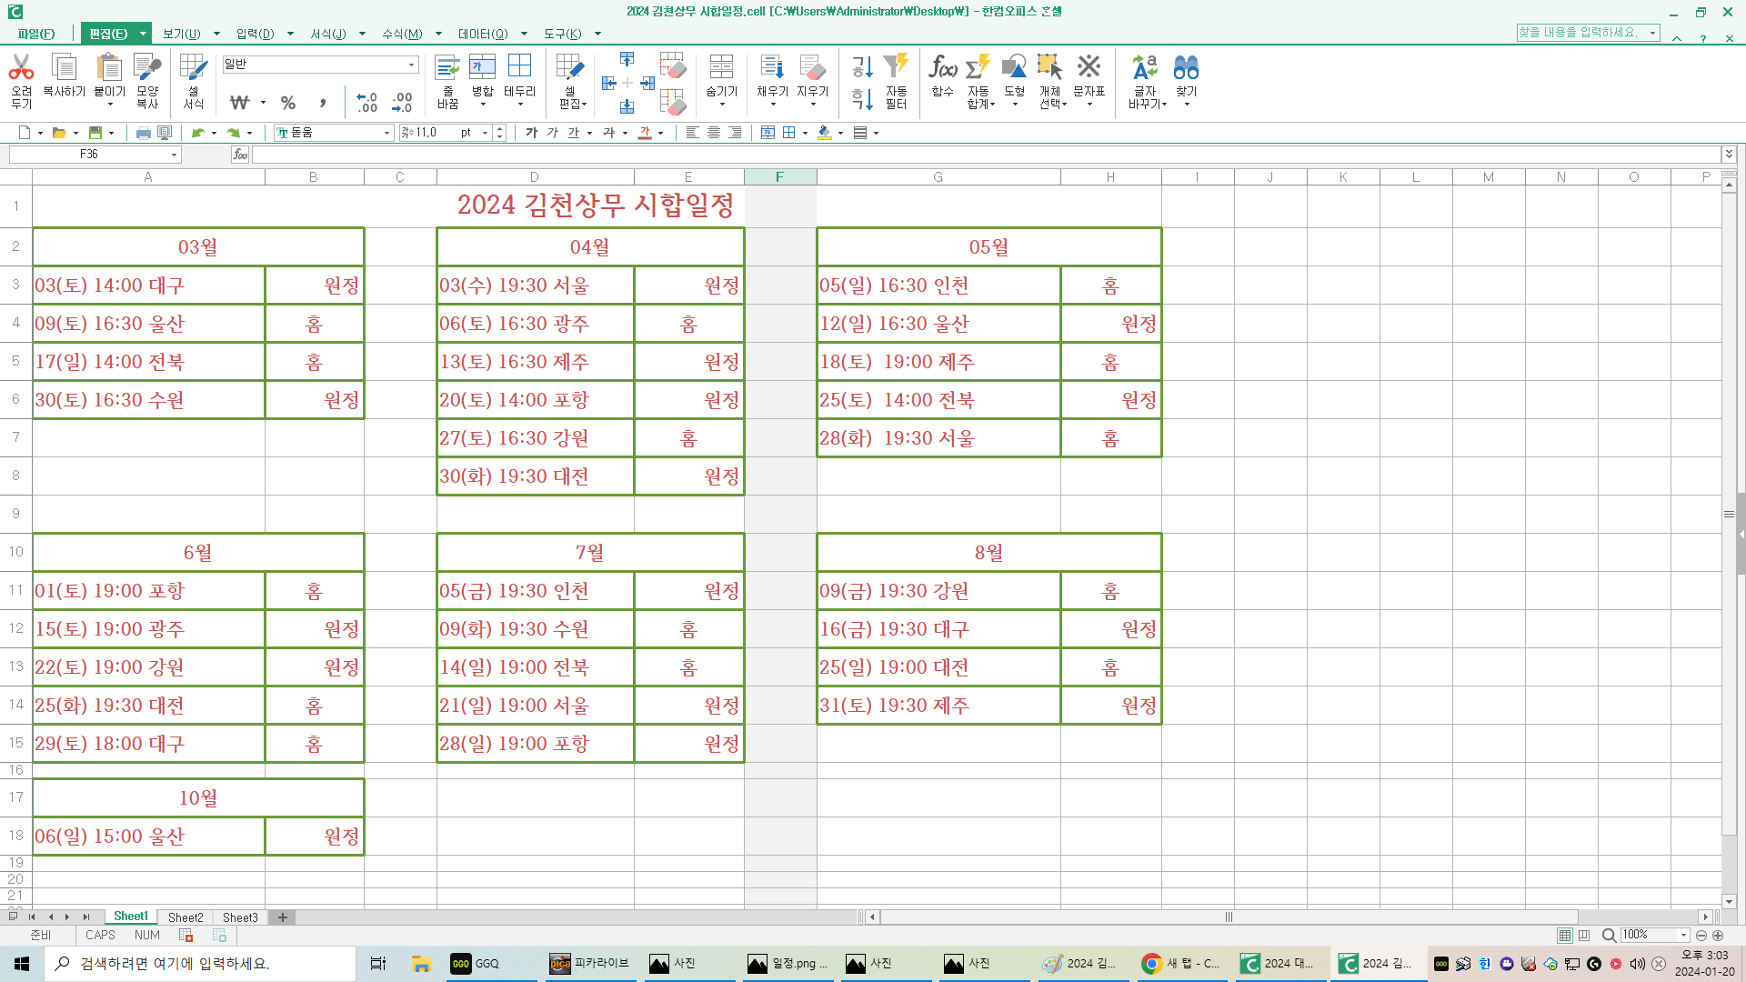Click the Print icon in quick toolbar

143,133
